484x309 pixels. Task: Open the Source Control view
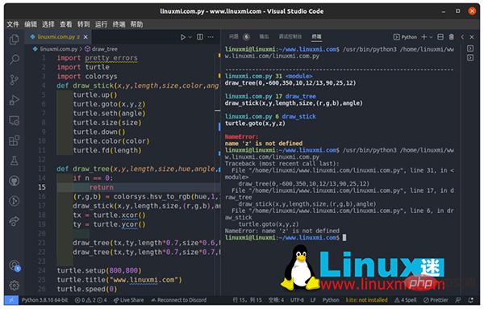click(x=15, y=80)
